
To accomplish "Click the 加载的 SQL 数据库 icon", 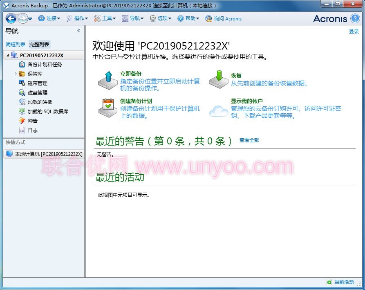I will point(22,111).
